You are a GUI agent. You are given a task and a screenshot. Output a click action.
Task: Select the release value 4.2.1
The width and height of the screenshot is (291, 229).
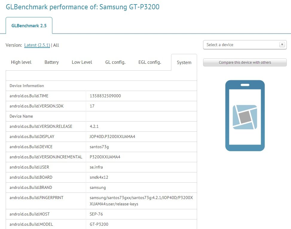(x=94, y=127)
